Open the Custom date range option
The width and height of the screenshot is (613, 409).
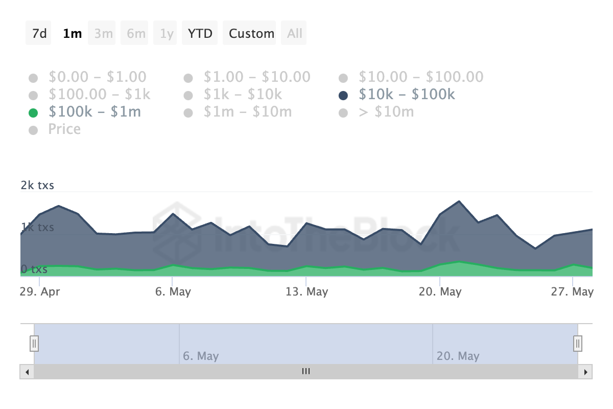pyautogui.click(x=251, y=34)
